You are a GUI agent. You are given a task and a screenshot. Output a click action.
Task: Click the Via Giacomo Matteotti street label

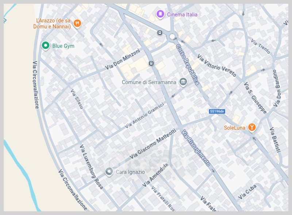(x=153, y=143)
